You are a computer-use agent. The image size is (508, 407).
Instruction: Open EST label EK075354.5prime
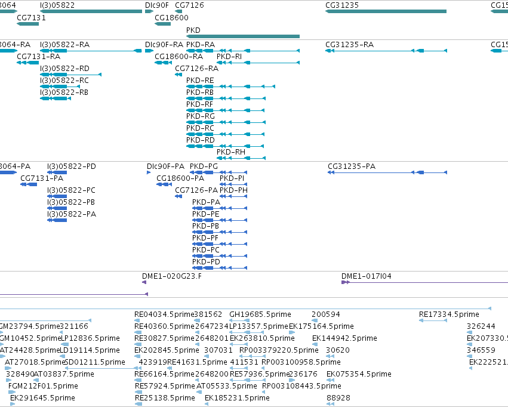(359, 374)
